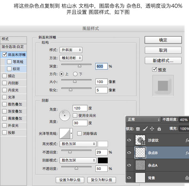Open the 样式 outer bevel dropdown
The height and width of the screenshot is (186, 189).
tap(71, 50)
